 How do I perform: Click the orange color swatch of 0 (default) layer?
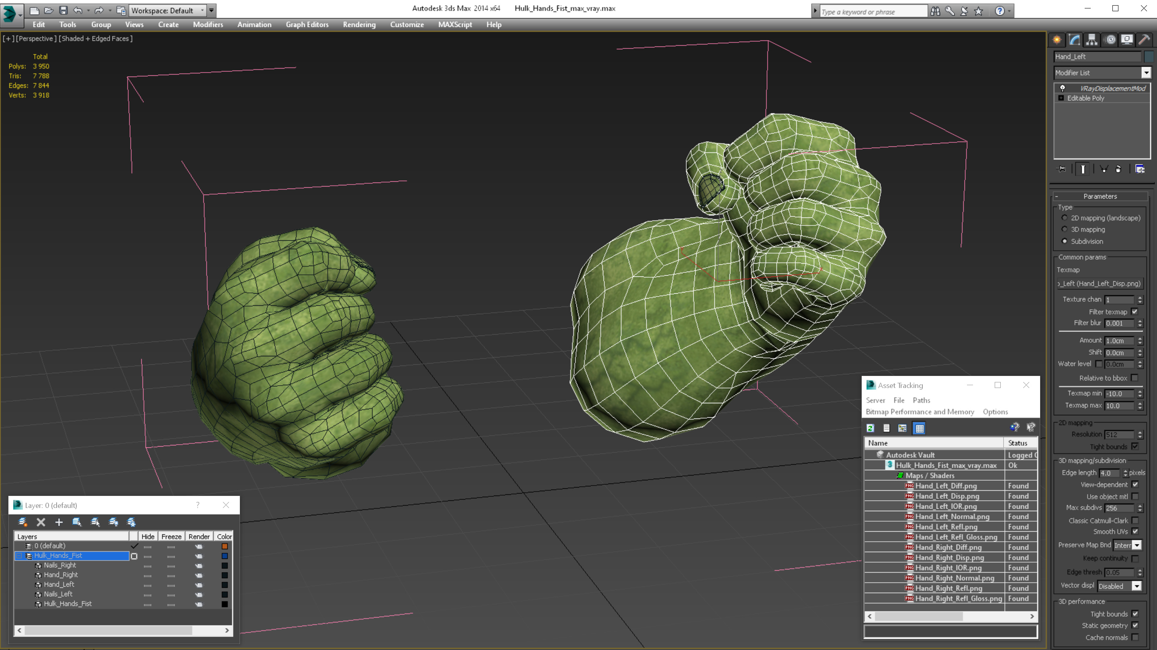click(x=225, y=546)
